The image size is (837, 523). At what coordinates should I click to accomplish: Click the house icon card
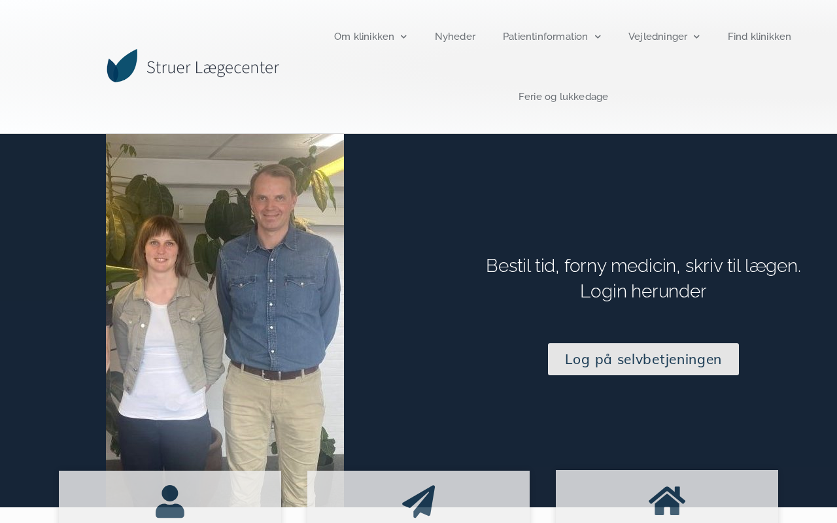667,497
